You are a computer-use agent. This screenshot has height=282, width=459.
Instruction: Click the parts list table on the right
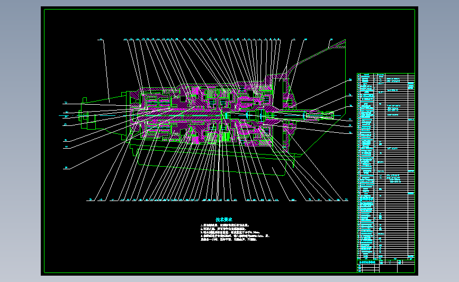pyautogui.click(x=386, y=166)
